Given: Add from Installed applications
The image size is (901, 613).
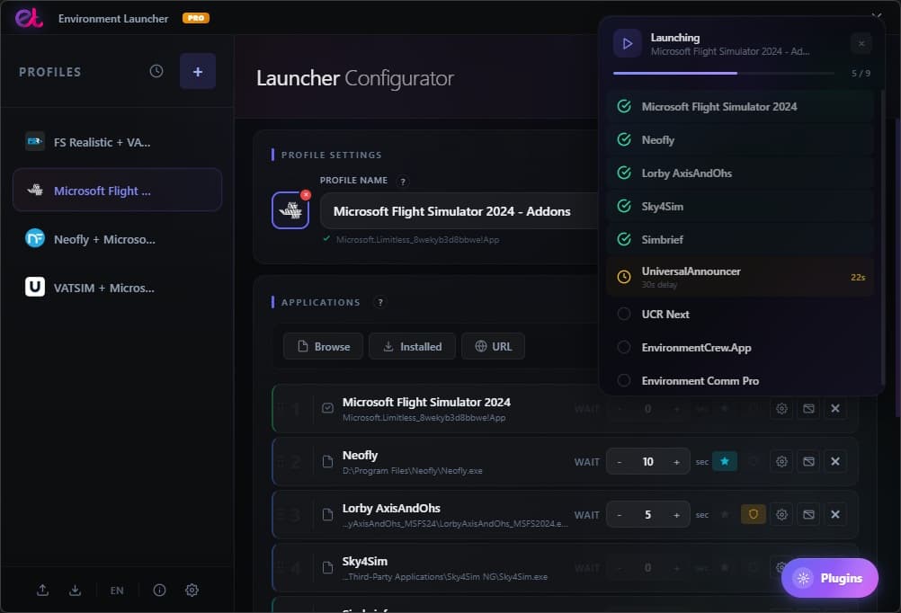Looking at the screenshot, I should click(x=412, y=346).
